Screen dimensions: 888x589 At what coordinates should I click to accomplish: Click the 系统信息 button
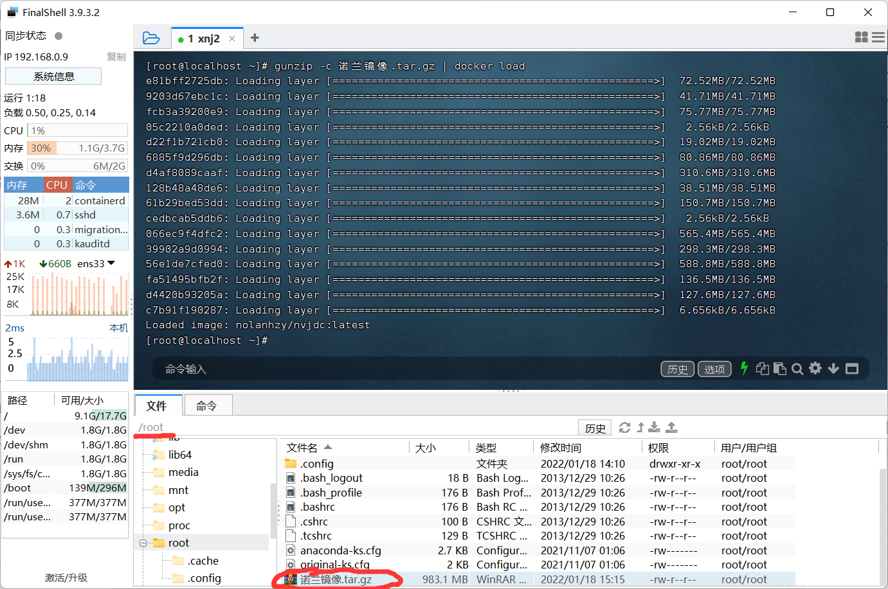click(53, 76)
